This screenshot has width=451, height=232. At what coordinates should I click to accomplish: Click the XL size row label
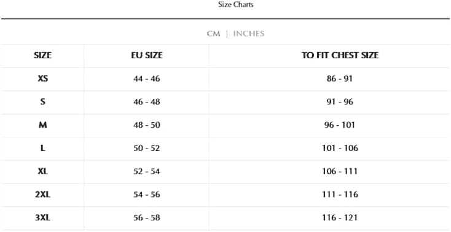click(x=42, y=172)
